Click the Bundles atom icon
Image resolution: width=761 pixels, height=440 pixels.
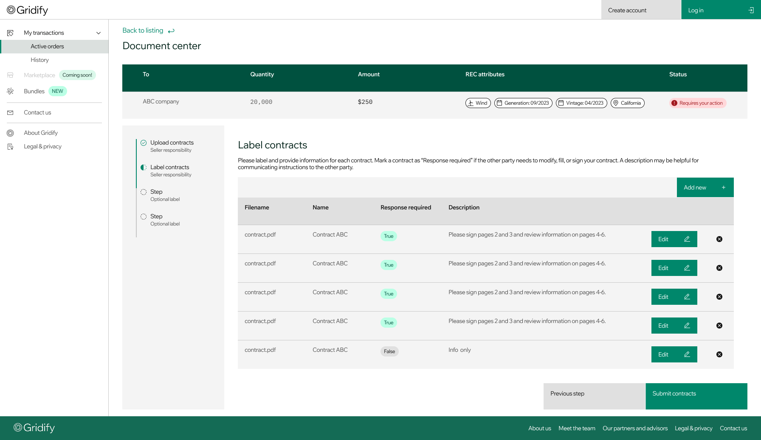coord(11,91)
